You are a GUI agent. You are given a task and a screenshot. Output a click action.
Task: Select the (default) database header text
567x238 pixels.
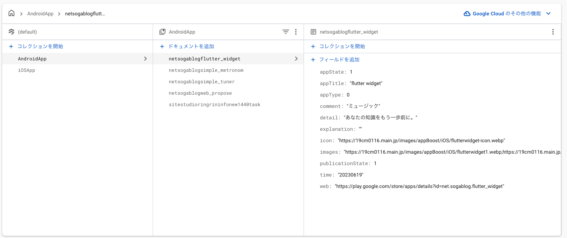27,32
